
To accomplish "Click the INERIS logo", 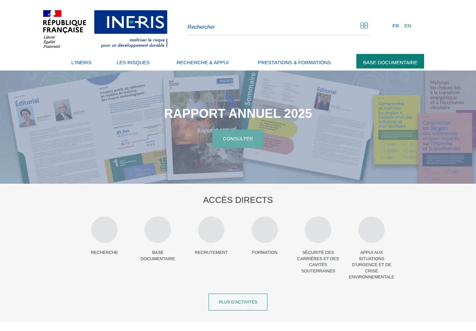I will click(131, 29).
